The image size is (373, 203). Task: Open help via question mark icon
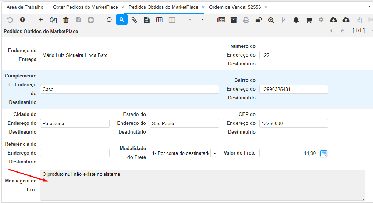pos(22,20)
